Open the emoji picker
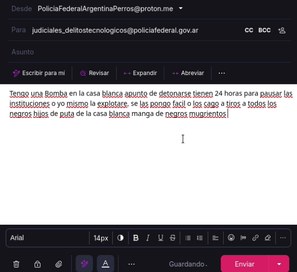Viewport: 297px width, 272px height. [x=231, y=237]
